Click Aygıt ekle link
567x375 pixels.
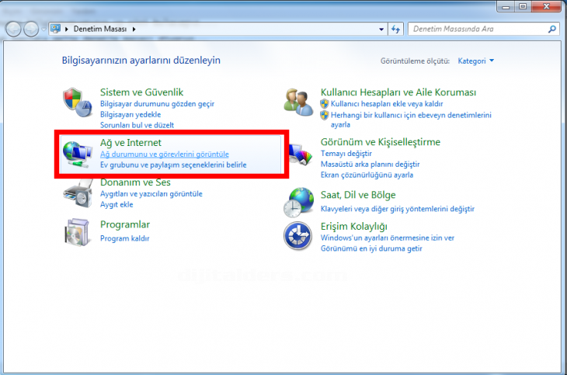pyautogui.click(x=117, y=204)
